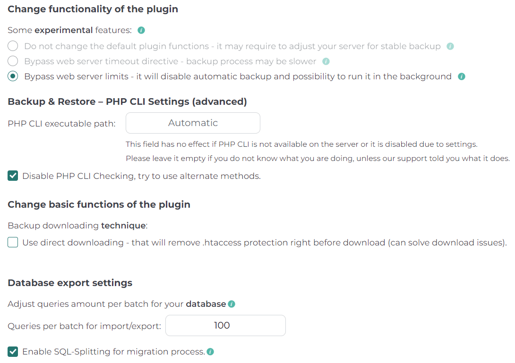Click info icon beside database batch label

232,304
